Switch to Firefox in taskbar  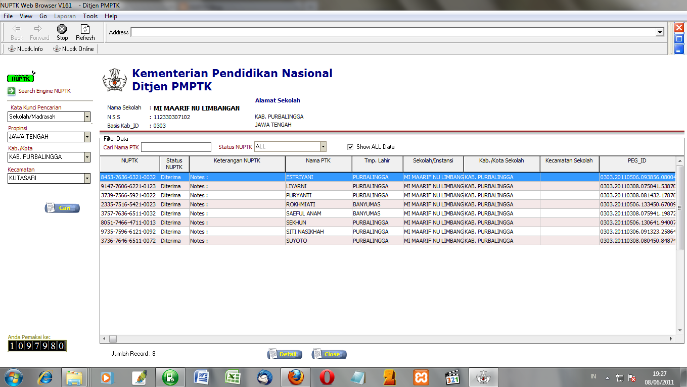(296, 377)
